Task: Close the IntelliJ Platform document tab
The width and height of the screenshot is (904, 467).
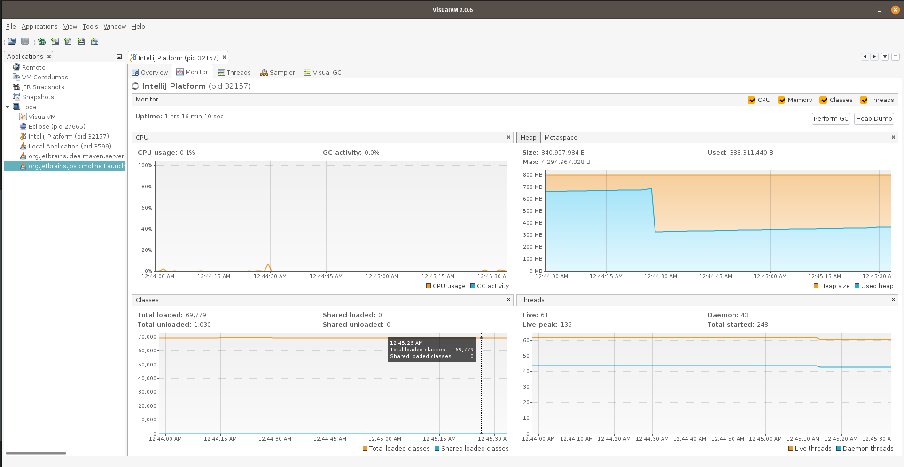Action: [x=224, y=57]
